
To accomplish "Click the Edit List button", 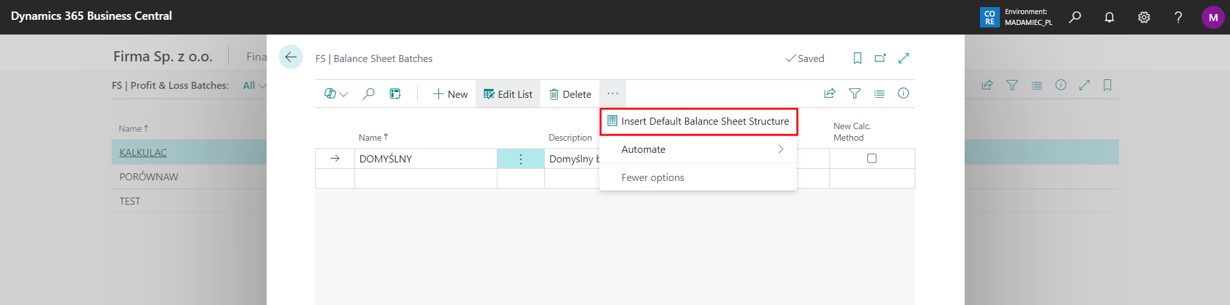I will point(508,94).
